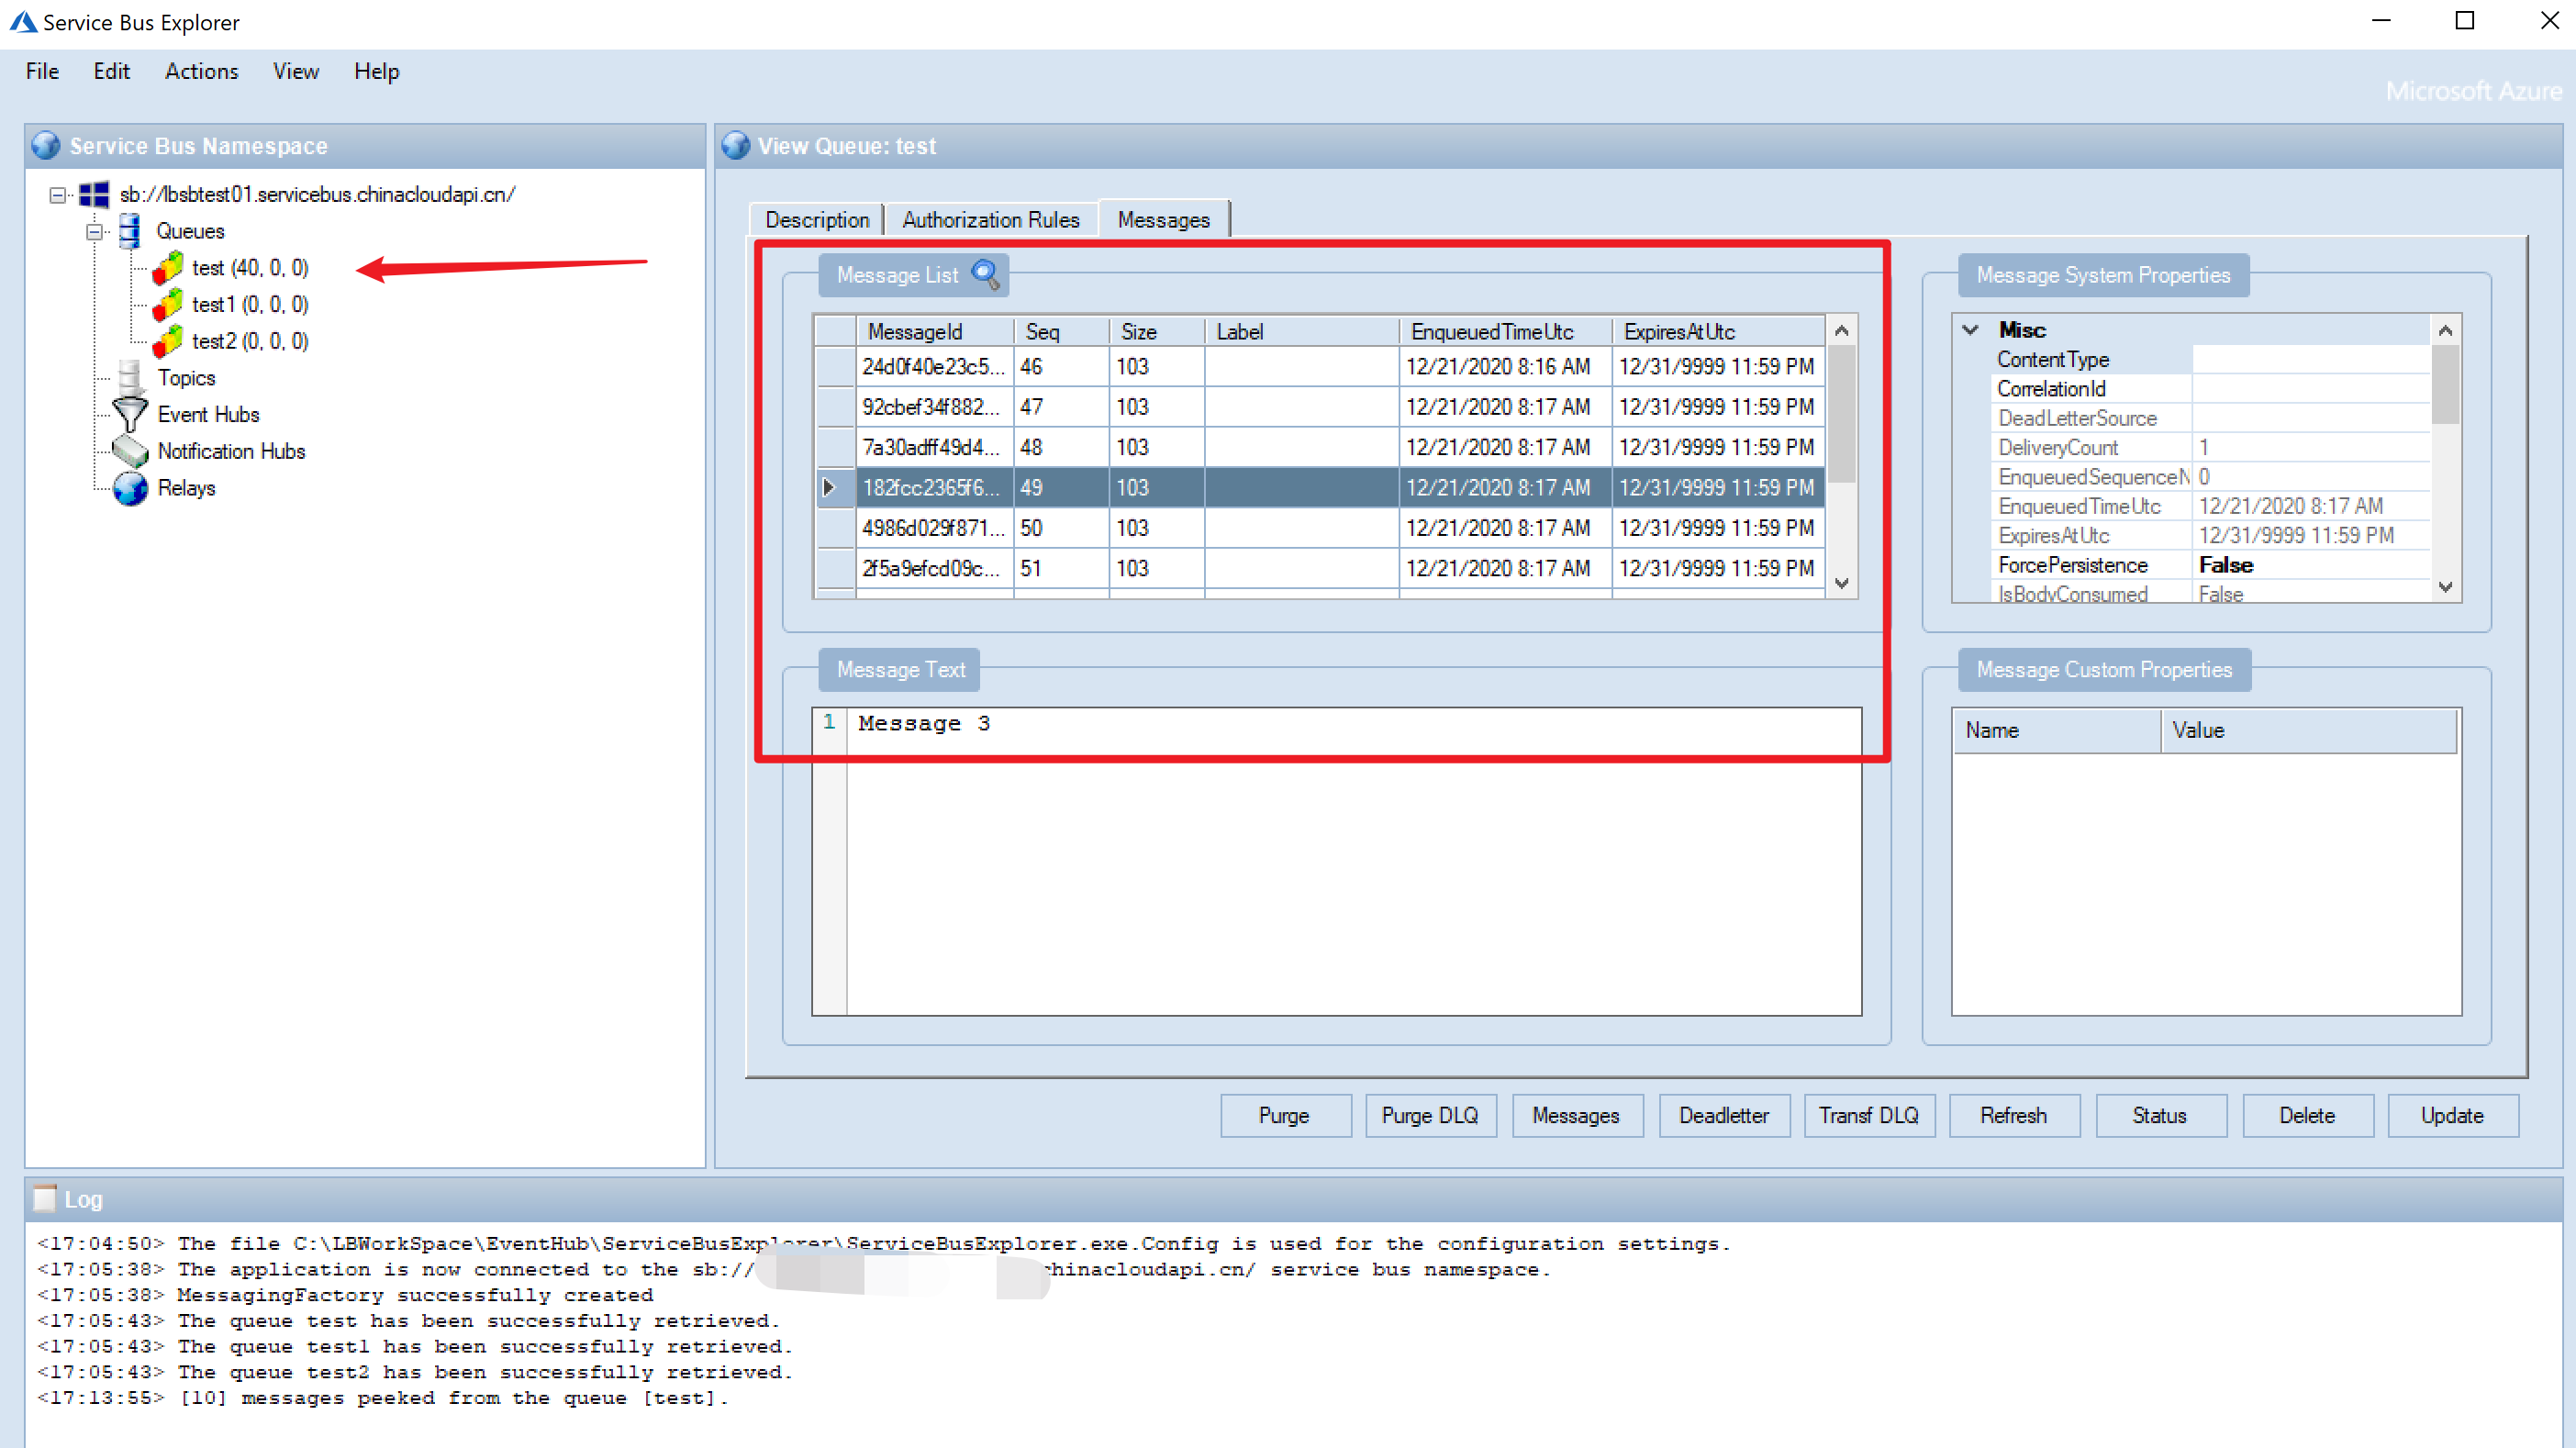Image resolution: width=2576 pixels, height=1448 pixels.
Task: Click the test1 queue icon
Action: (x=168, y=304)
